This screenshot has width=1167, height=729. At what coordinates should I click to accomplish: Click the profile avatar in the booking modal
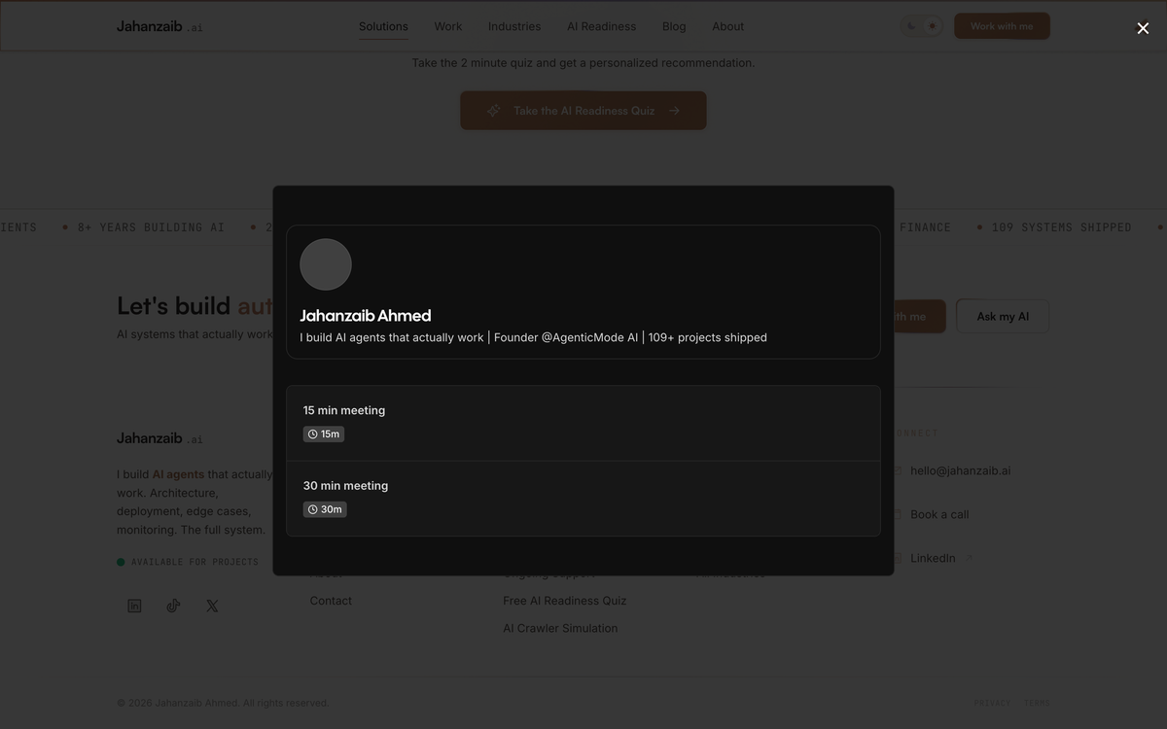click(x=326, y=264)
